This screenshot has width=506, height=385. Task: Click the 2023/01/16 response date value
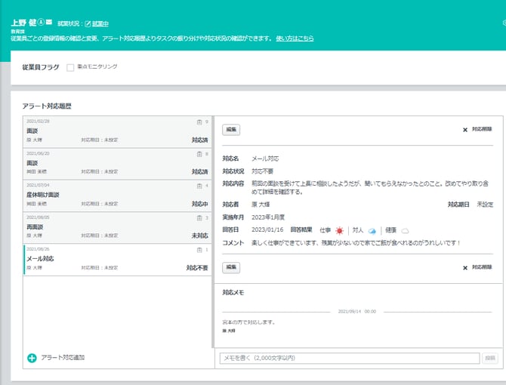pos(267,230)
